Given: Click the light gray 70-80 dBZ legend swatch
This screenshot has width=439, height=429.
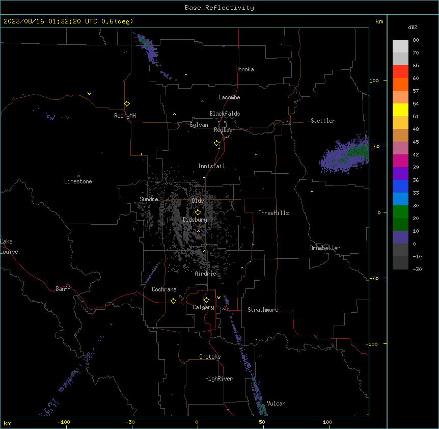Looking at the screenshot, I should click(400, 46).
